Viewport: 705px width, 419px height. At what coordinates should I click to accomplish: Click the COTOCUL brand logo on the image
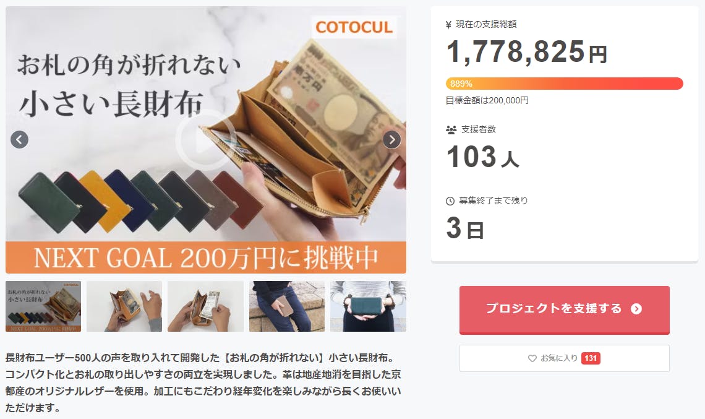click(354, 27)
